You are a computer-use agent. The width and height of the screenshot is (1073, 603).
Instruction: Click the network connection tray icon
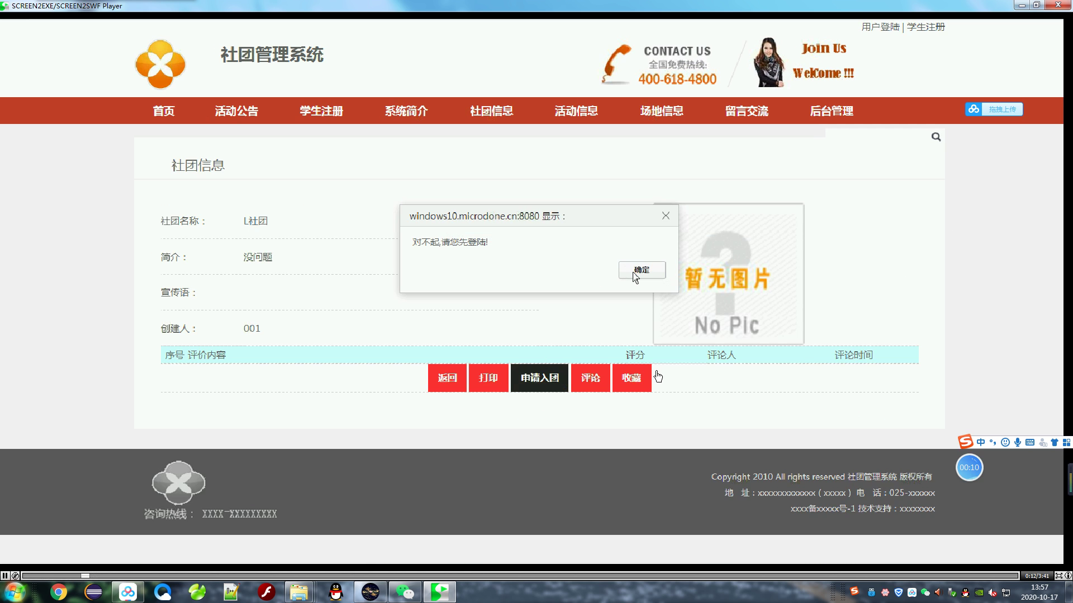point(1006,592)
